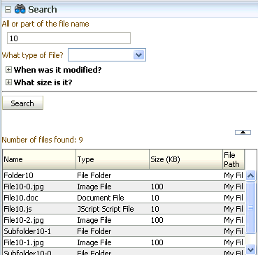Click the File Path column header

coord(234,159)
